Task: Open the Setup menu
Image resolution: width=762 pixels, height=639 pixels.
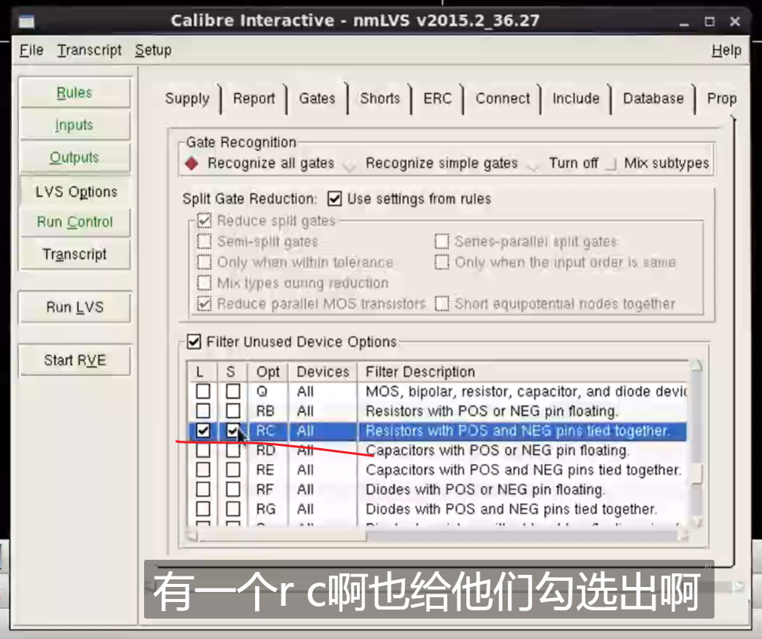Action: coord(153,50)
